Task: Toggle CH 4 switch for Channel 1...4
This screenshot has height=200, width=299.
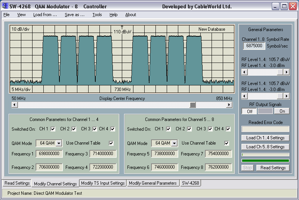Action: click(113, 129)
